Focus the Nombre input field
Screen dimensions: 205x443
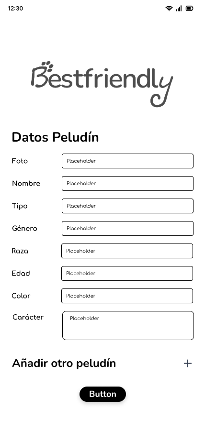[127, 183]
